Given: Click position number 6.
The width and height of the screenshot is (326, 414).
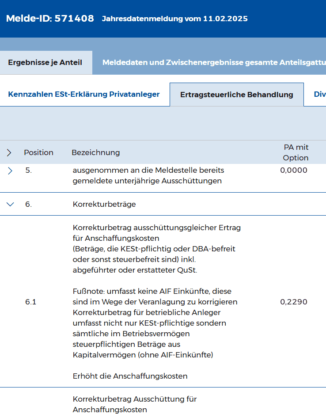Looking at the screenshot, I should [x=29, y=204].
